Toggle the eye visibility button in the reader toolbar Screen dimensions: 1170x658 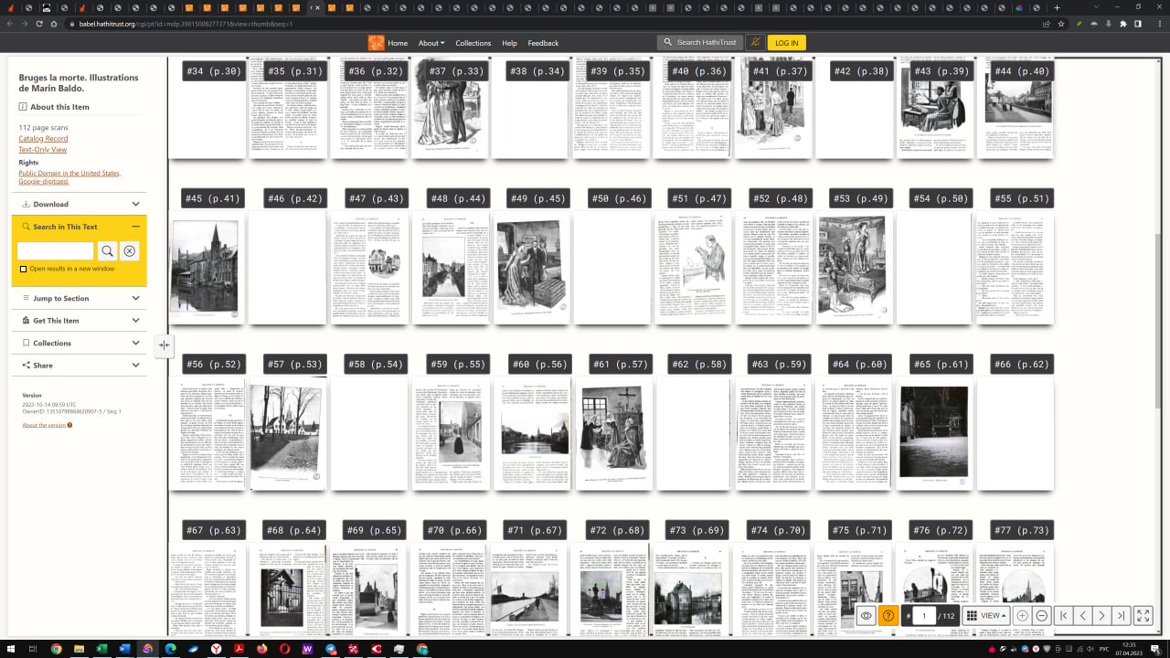tap(867, 616)
